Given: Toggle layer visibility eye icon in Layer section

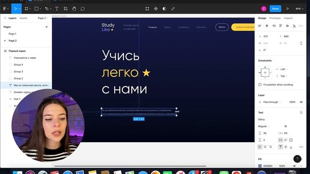Looking at the screenshot, I should coord(301,102).
